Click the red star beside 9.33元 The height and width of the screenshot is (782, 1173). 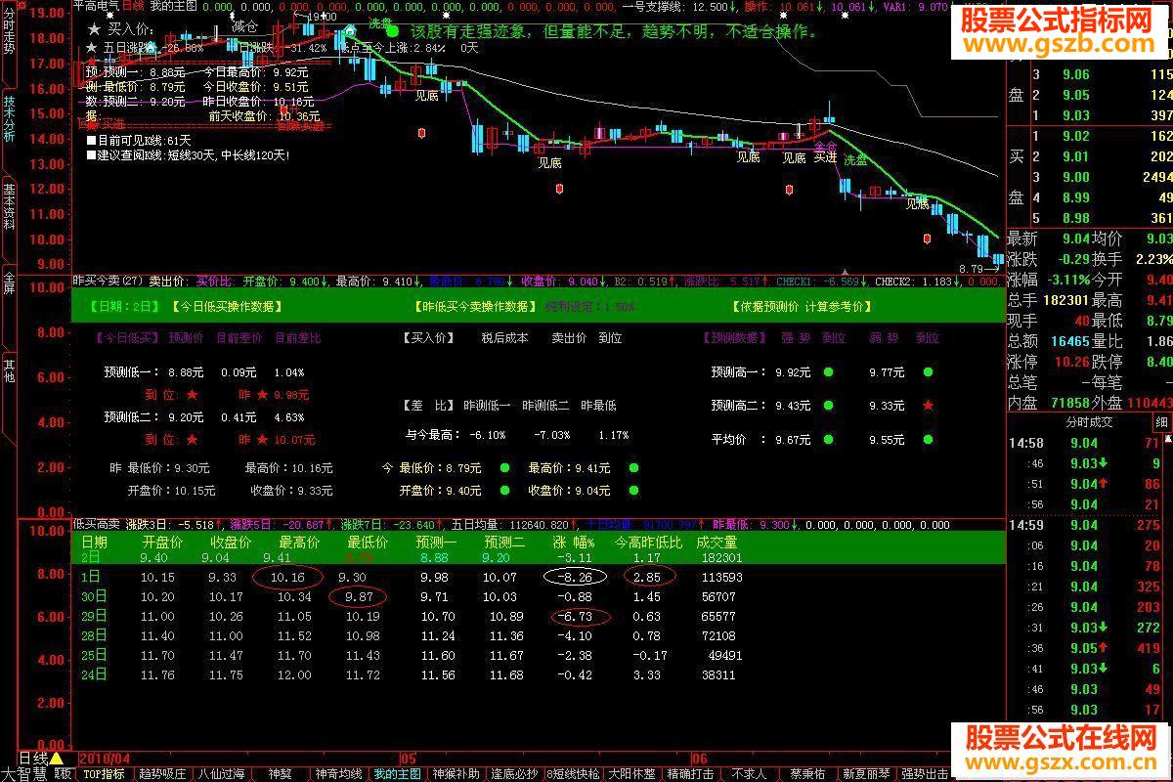(x=928, y=405)
